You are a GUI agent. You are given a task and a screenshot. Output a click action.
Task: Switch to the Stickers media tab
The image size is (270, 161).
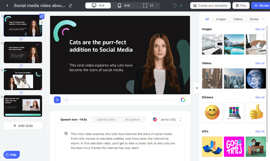click(x=254, y=19)
